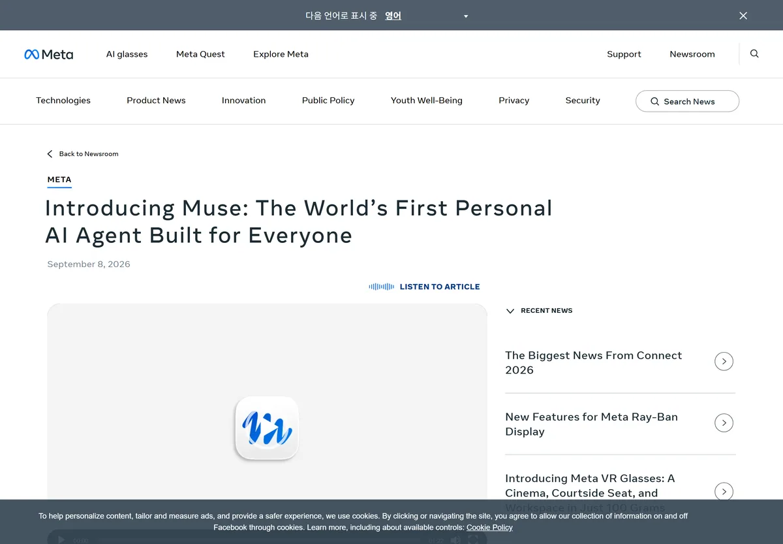Screen dimensions: 783x544
Task: Open the Meta Quest menu
Action: click(x=200, y=54)
